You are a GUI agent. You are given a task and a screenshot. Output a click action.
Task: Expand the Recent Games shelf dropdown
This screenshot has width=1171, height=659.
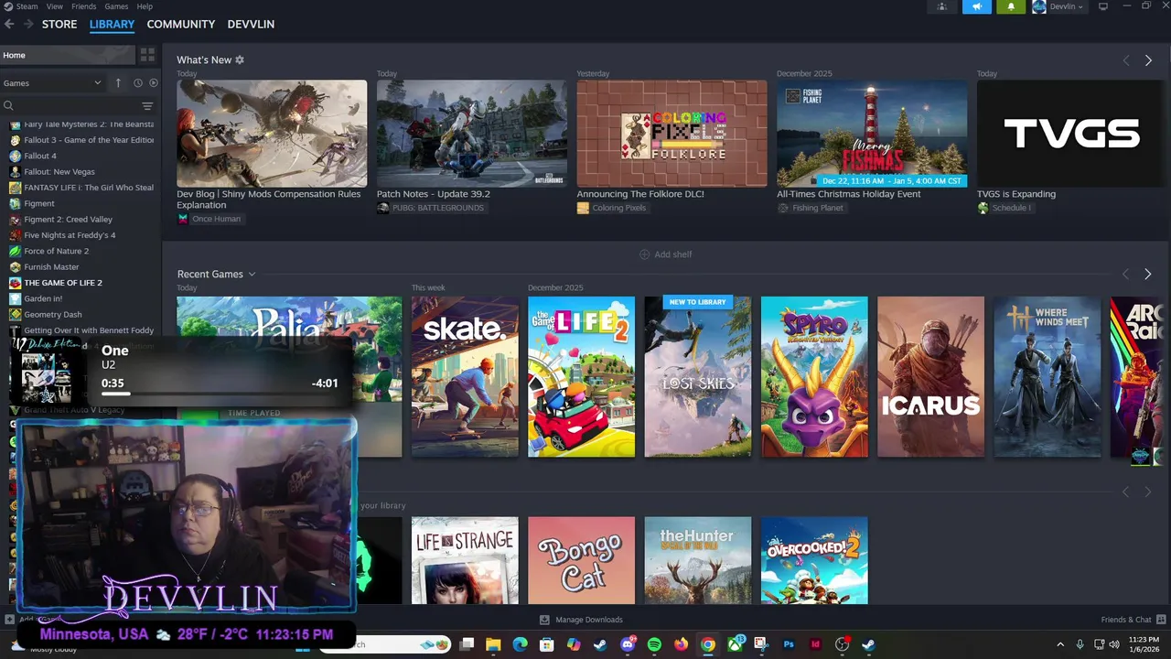(252, 274)
